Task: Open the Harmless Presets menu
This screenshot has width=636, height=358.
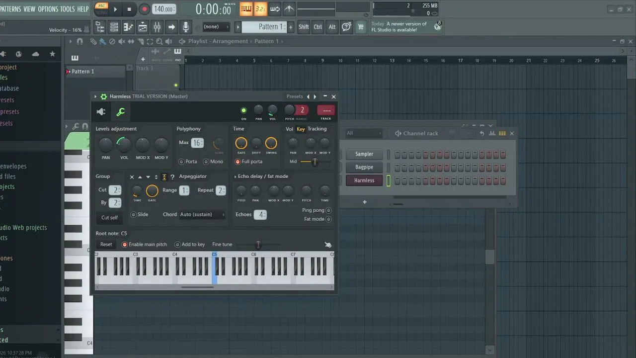Action: [295, 96]
